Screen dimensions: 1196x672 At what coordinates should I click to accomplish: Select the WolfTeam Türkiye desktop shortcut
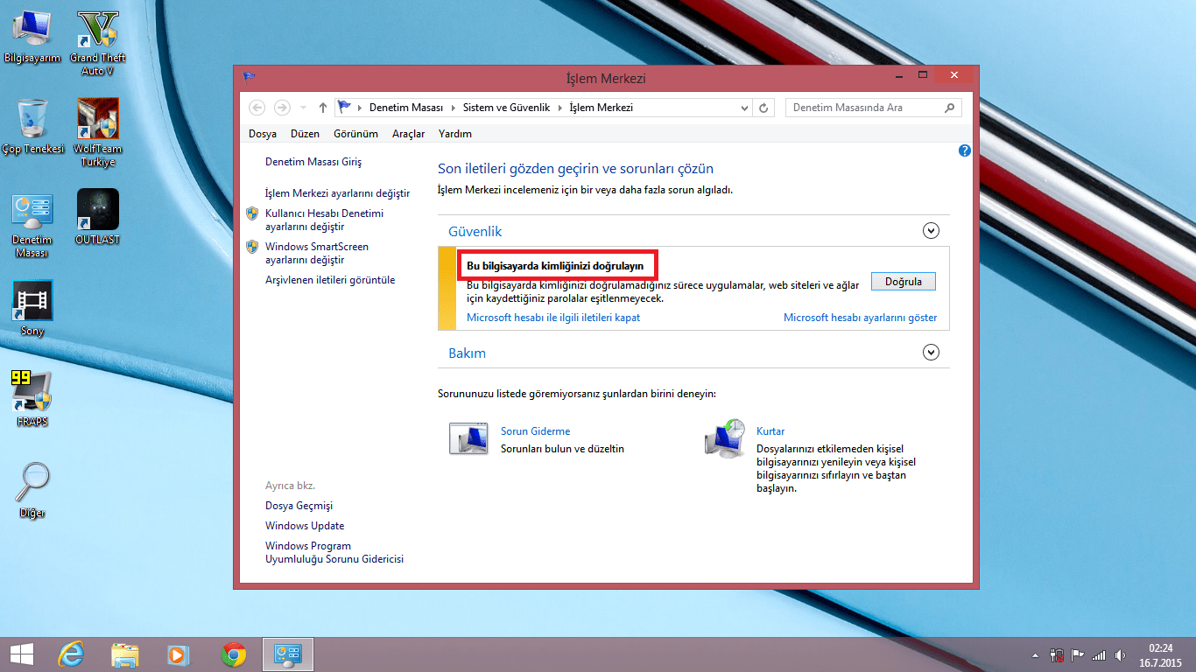click(98, 133)
